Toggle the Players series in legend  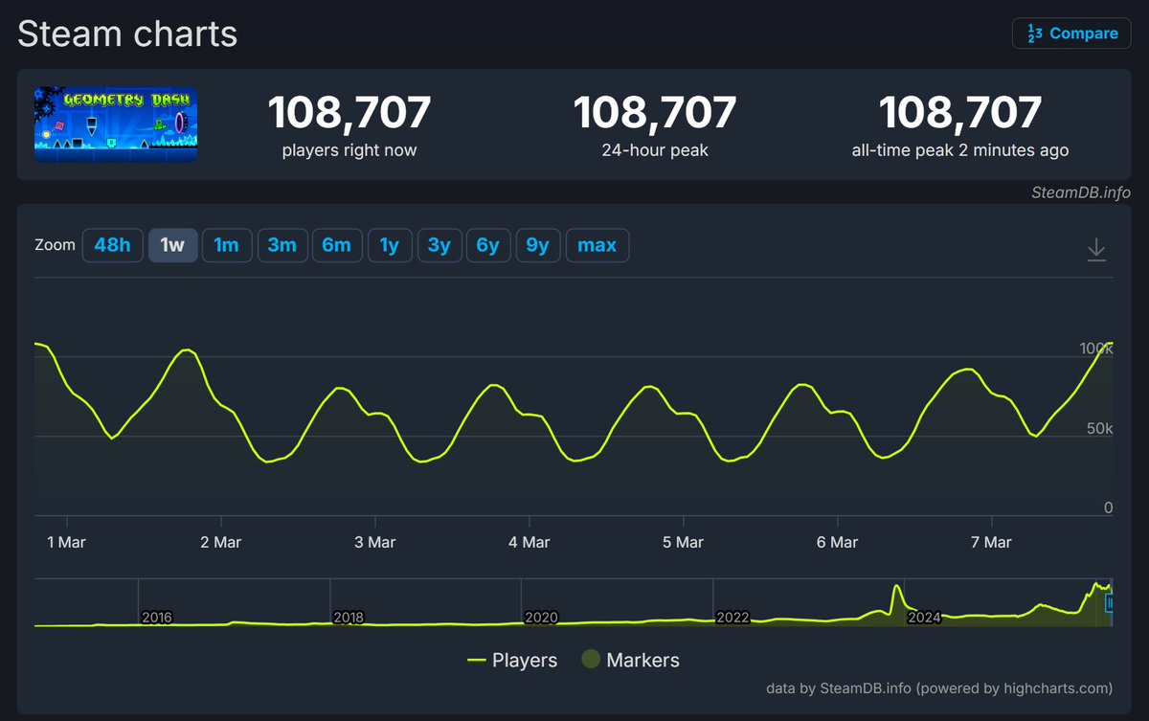[x=512, y=660]
